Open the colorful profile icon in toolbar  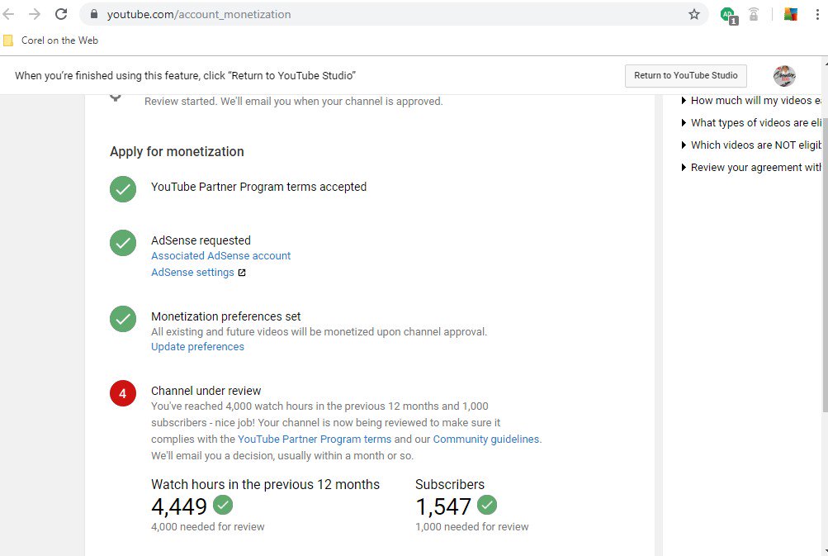(x=791, y=14)
